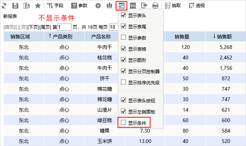Click the [上页] previous page link
The height and width of the screenshot is (146, 246).
click(x=21, y=27)
